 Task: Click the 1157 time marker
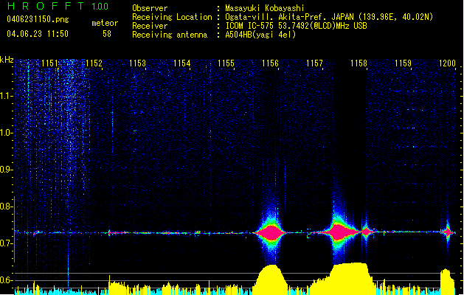[314, 63]
